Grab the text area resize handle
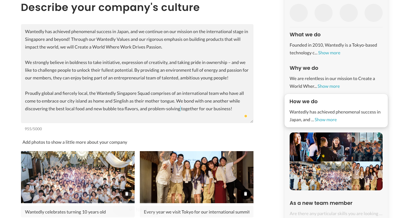This screenshot has width=413, height=218. click(x=251, y=121)
